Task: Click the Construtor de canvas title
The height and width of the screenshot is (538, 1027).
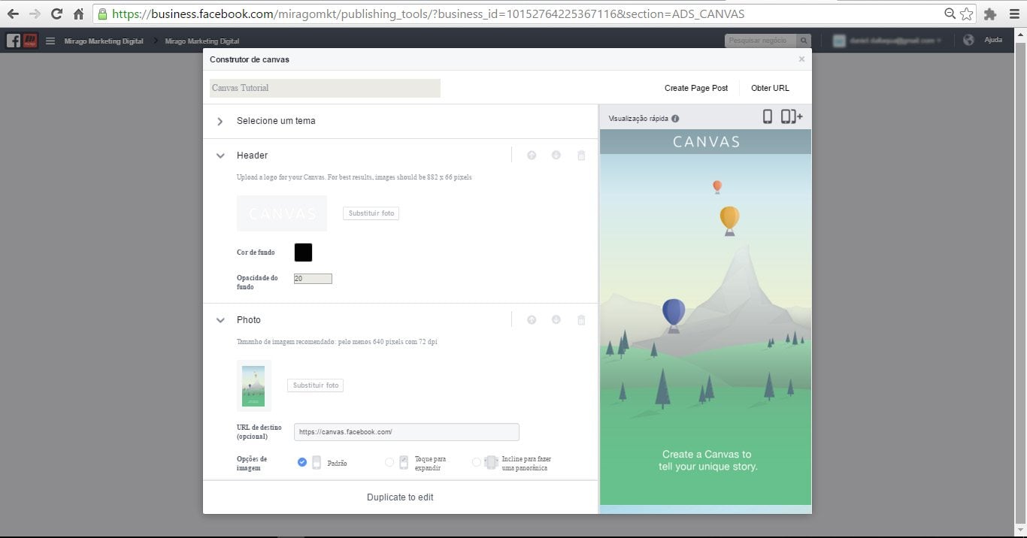Action: [x=250, y=59]
